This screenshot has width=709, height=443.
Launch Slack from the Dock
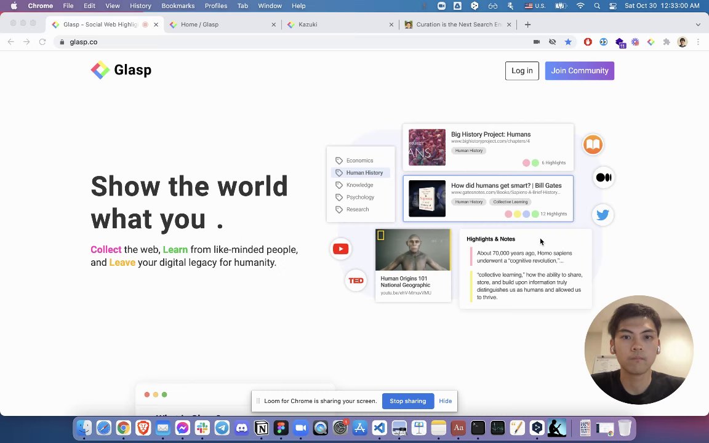[202, 428]
